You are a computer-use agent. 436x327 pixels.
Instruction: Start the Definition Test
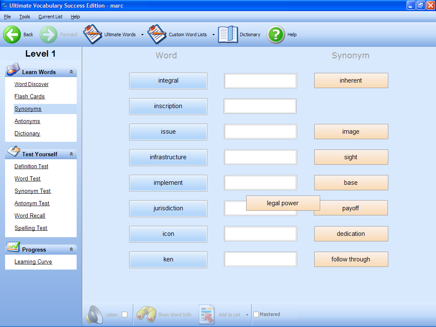[32, 166]
